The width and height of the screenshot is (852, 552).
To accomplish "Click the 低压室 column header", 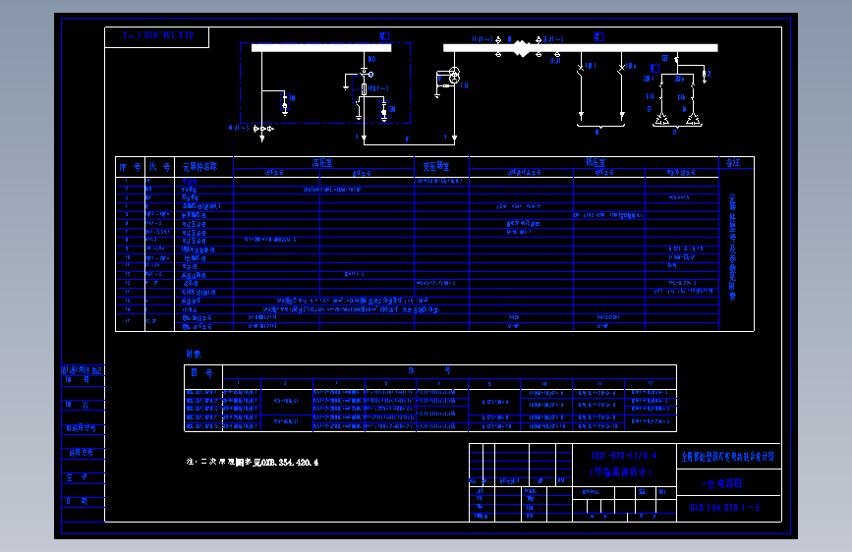I will (596, 162).
